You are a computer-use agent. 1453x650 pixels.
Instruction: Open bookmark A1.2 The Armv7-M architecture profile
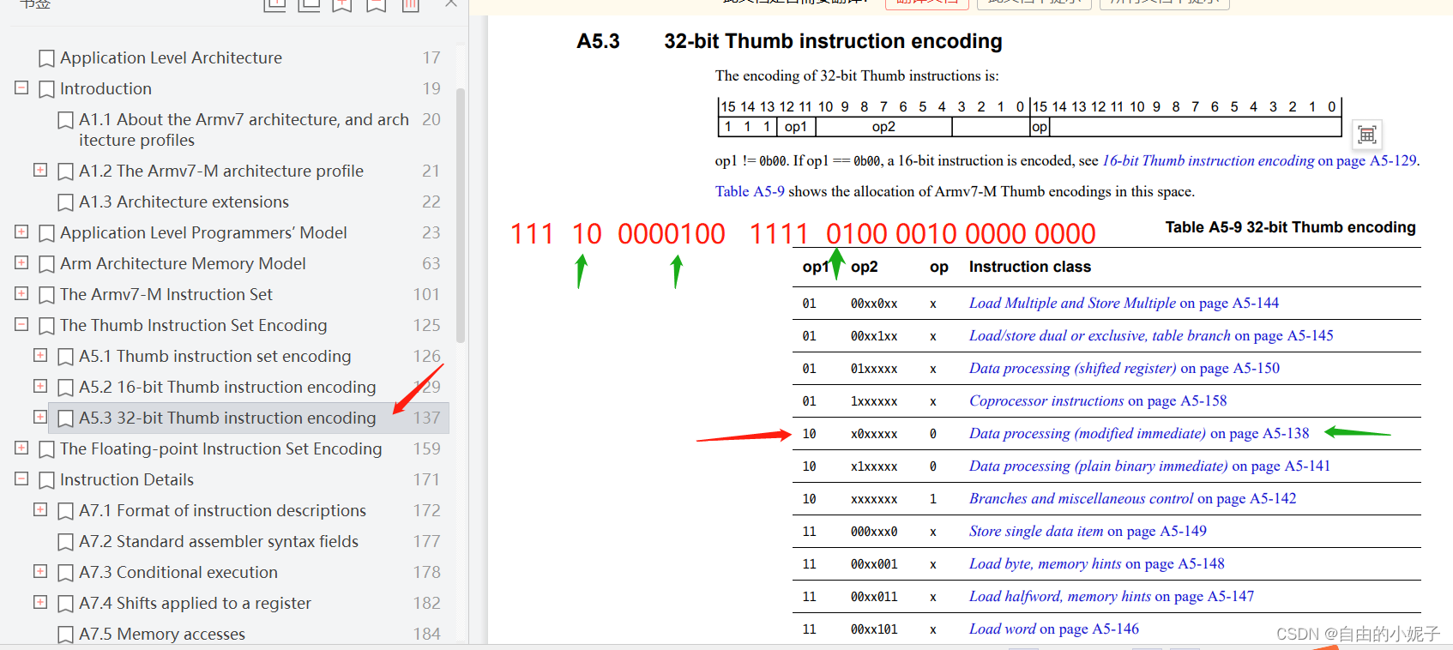[221, 172]
